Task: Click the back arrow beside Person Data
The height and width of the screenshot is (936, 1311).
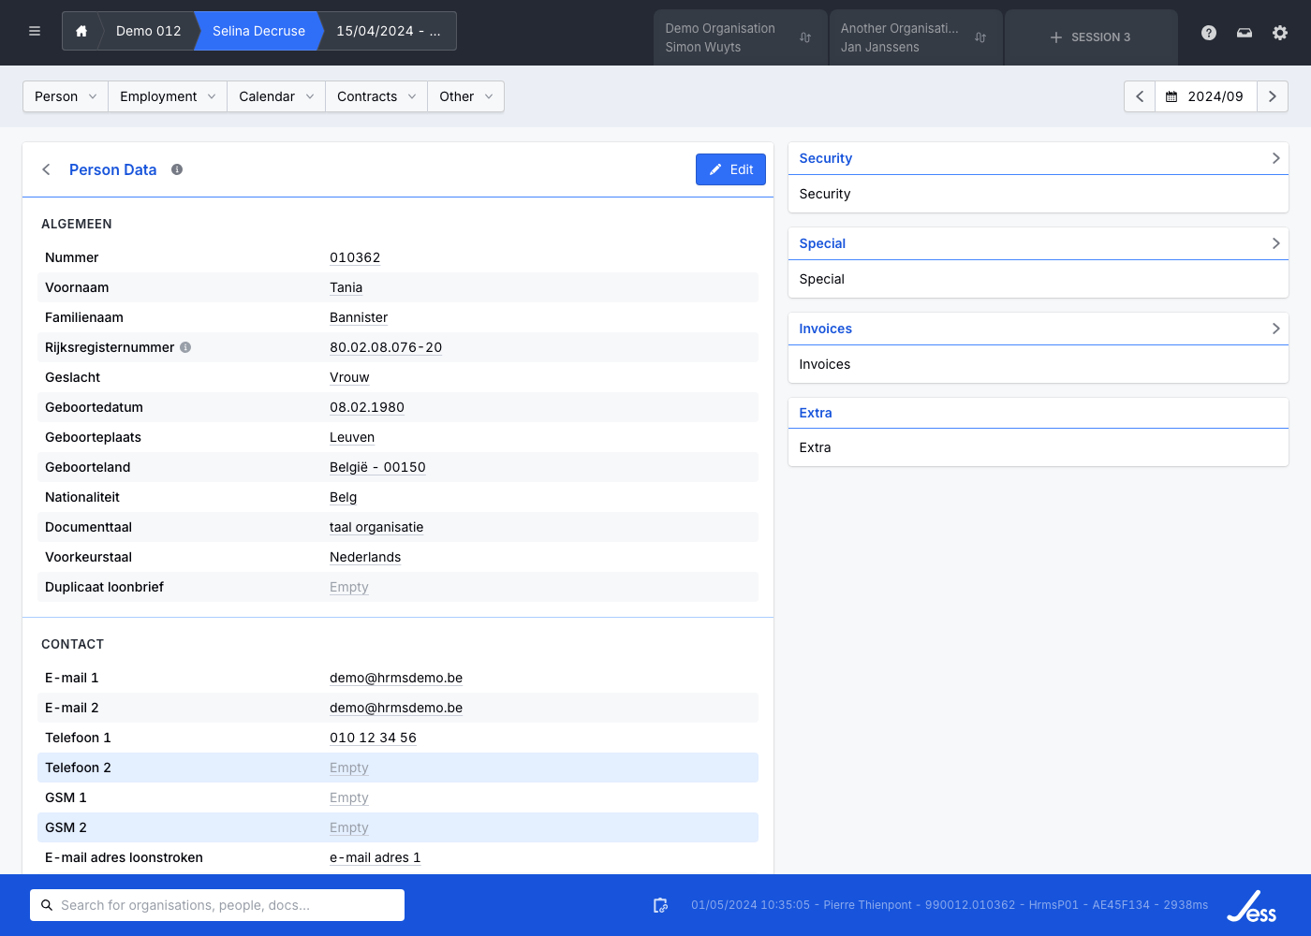Action: coord(46,169)
